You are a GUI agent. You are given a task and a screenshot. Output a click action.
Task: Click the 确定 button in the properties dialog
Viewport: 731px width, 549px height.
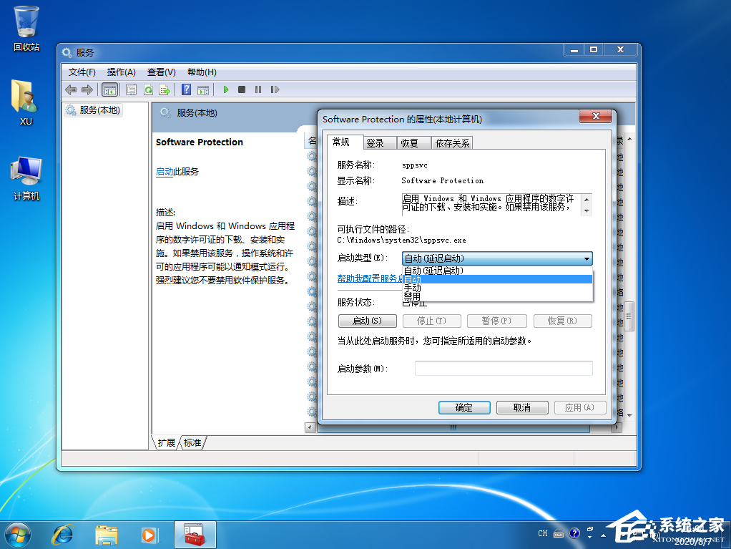(463, 407)
